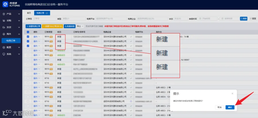Click the 批量申报 button

70,26
